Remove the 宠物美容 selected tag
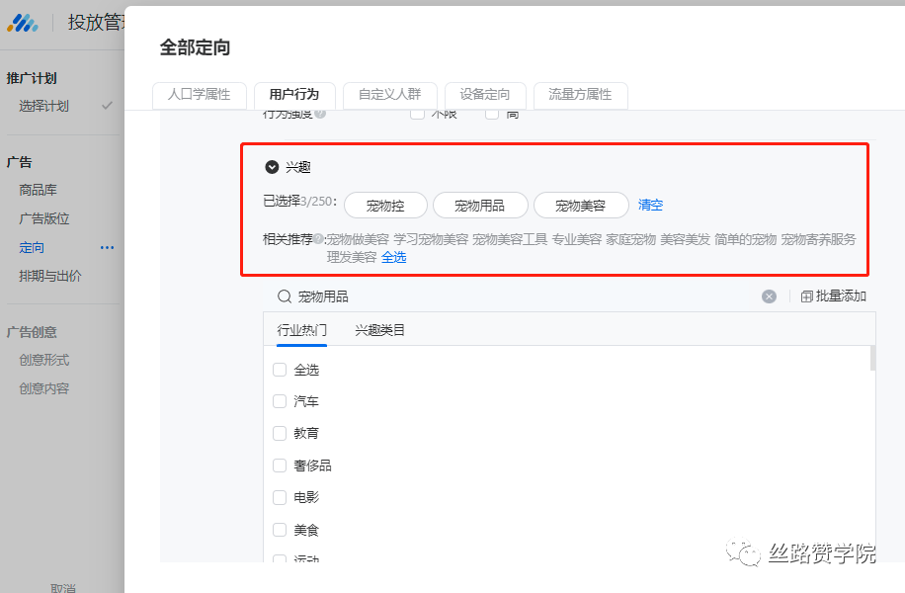Screen dimensions: 905x593 point(581,206)
